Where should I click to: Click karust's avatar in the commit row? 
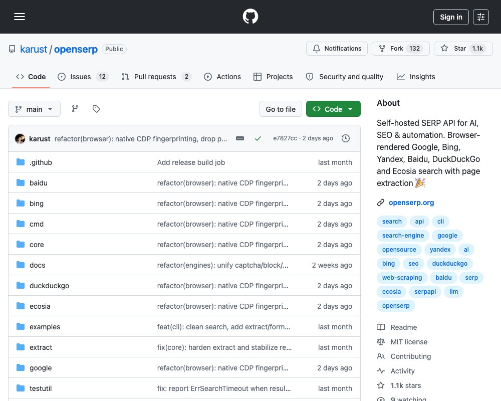(20, 138)
